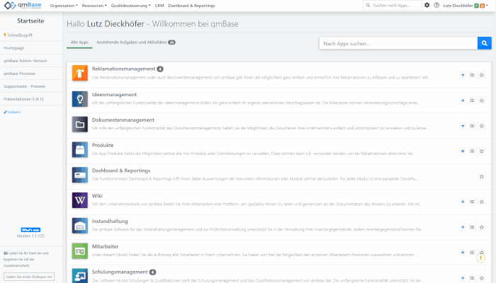Favorite Ideenmanagement with star
Screen dimensions: 496x283
[481, 100]
